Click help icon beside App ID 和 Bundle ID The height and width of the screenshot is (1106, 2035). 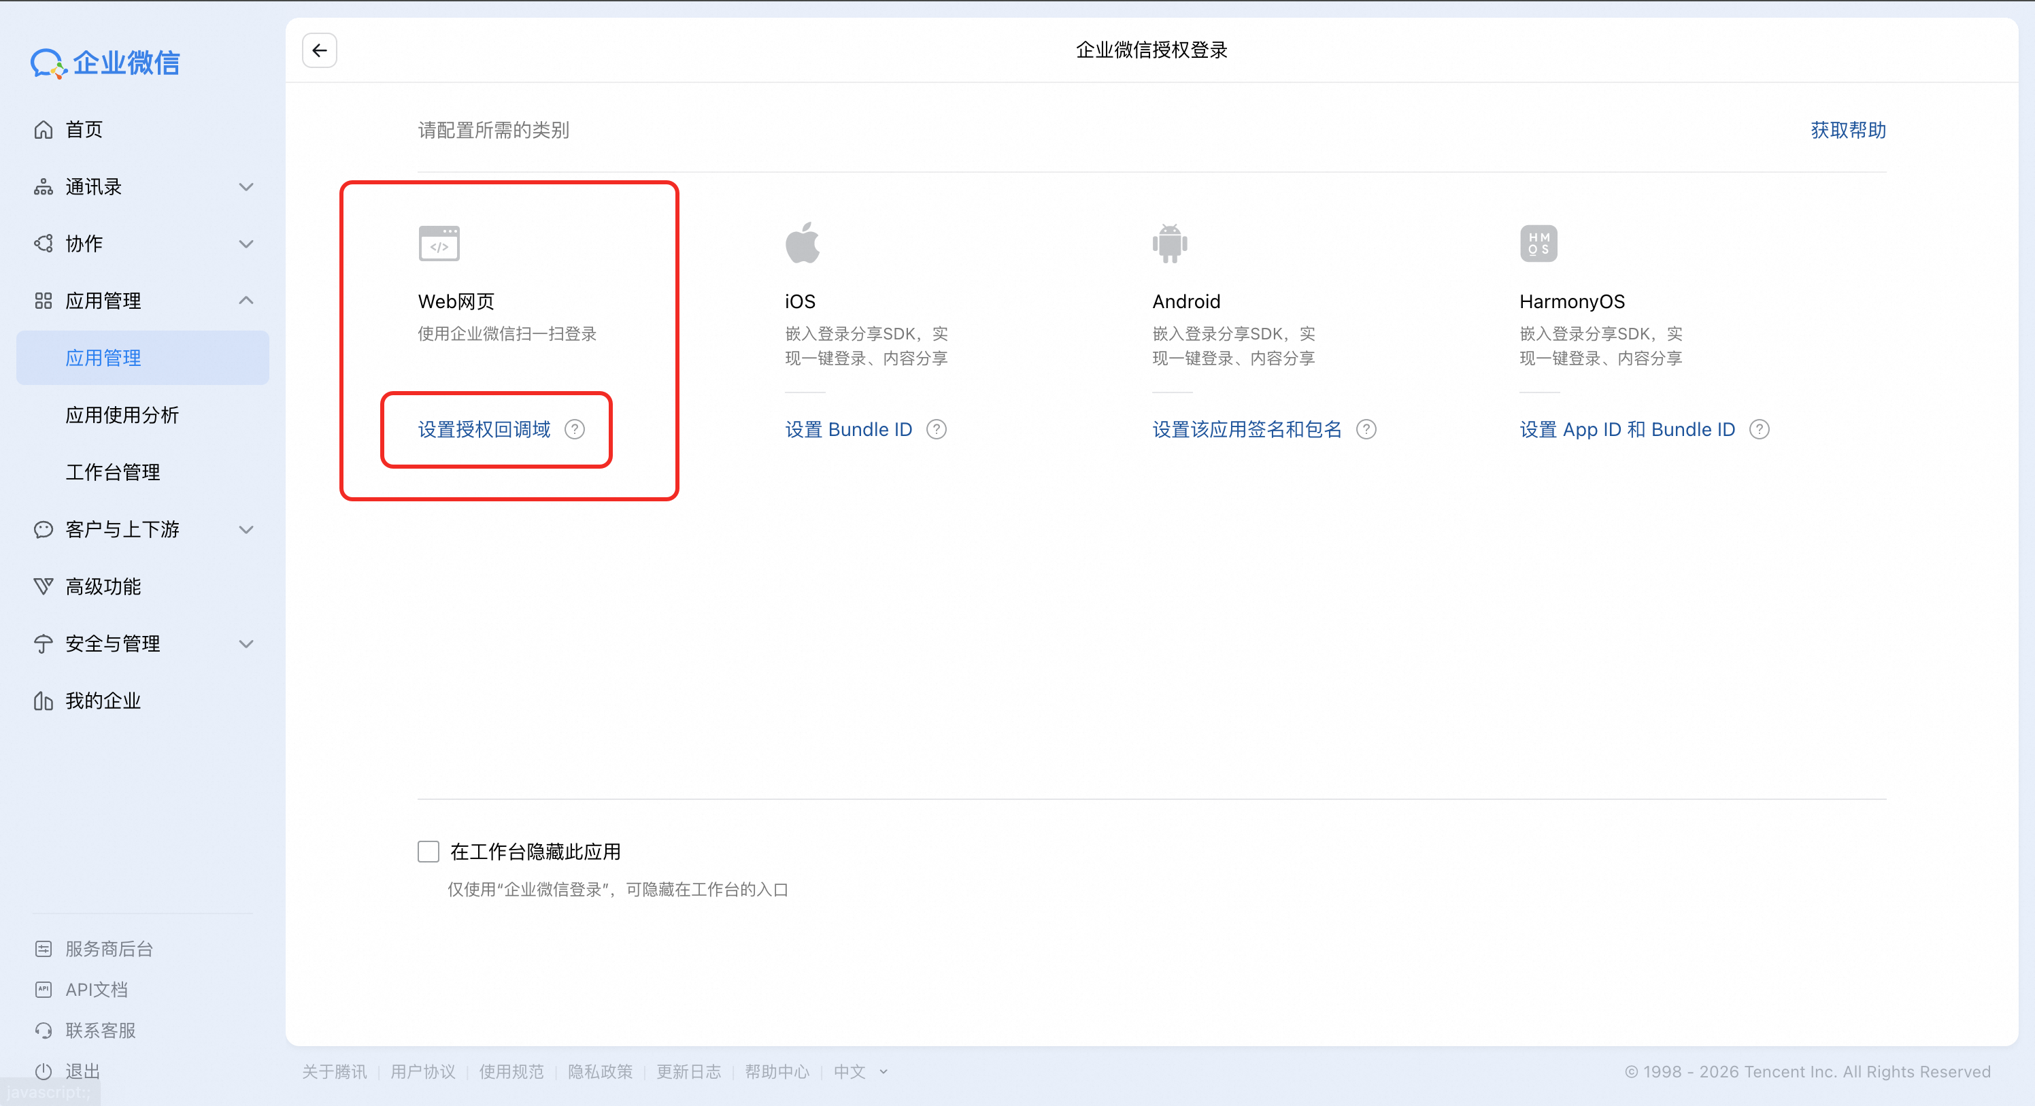pos(1760,430)
